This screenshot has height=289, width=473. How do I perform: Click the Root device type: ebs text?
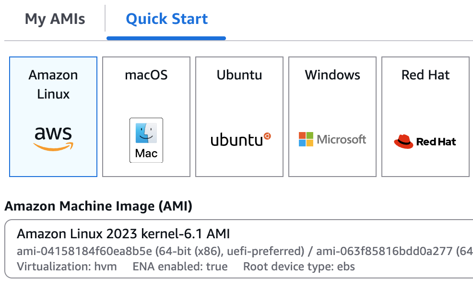pos(299,267)
